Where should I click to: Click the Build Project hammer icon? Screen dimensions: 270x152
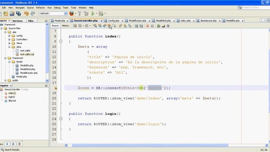[80, 14]
